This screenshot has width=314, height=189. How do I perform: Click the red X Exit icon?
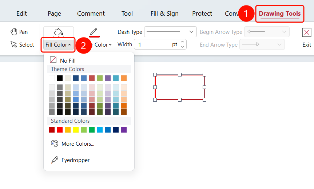click(x=307, y=32)
